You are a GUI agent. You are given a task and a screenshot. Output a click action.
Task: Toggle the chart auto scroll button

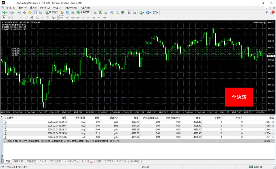pyautogui.click(x=129, y=13)
